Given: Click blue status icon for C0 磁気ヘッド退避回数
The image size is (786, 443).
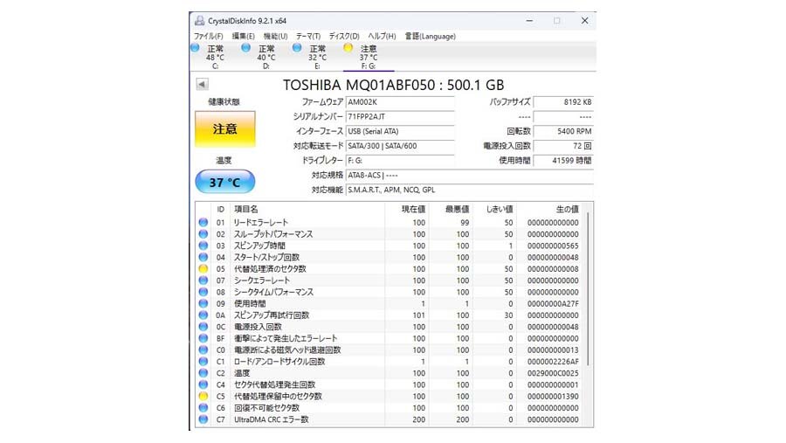Looking at the screenshot, I should pyautogui.click(x=203, y=350).
